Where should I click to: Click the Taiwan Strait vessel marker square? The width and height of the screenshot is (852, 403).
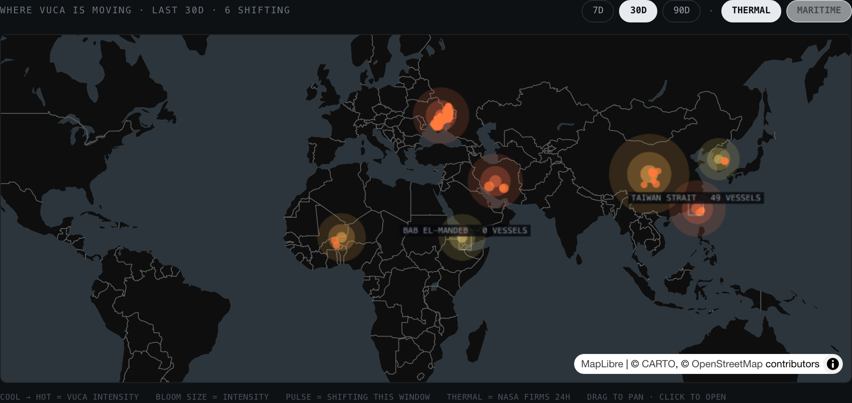[696, 209]
